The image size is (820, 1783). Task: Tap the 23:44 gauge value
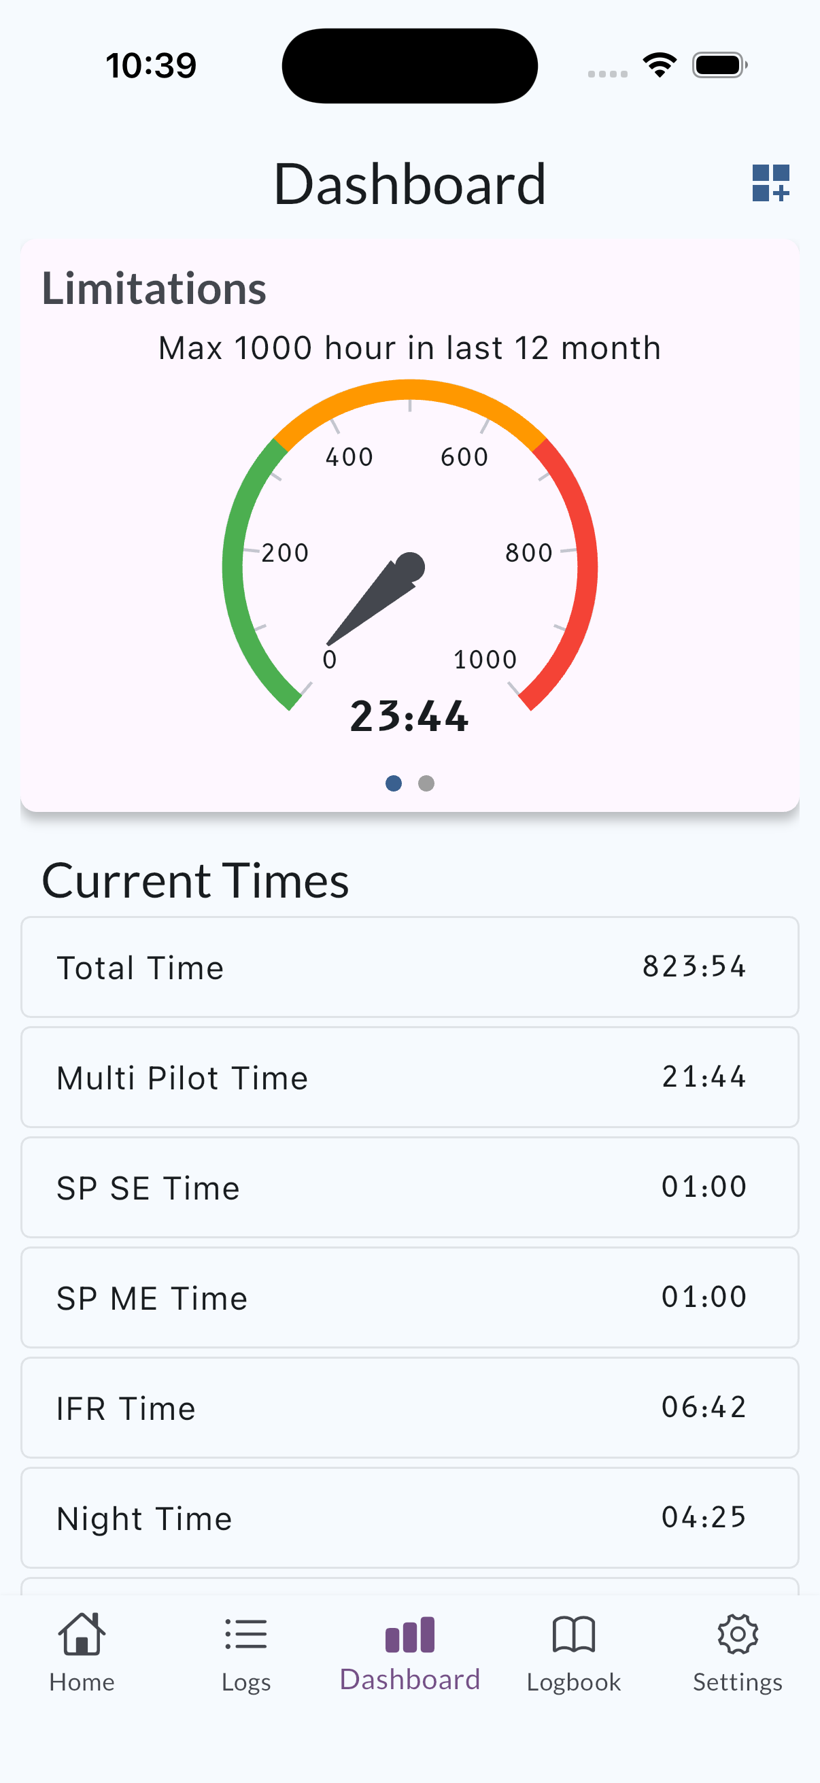pos(409,715)
